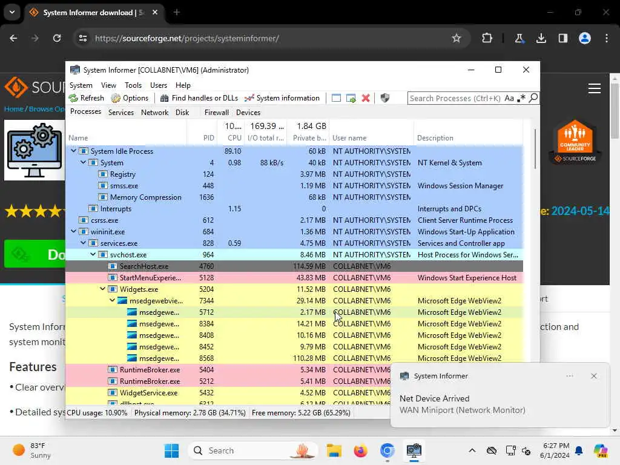Click the shield icon in toolbar
620x465 pixels.
(384, 97)
